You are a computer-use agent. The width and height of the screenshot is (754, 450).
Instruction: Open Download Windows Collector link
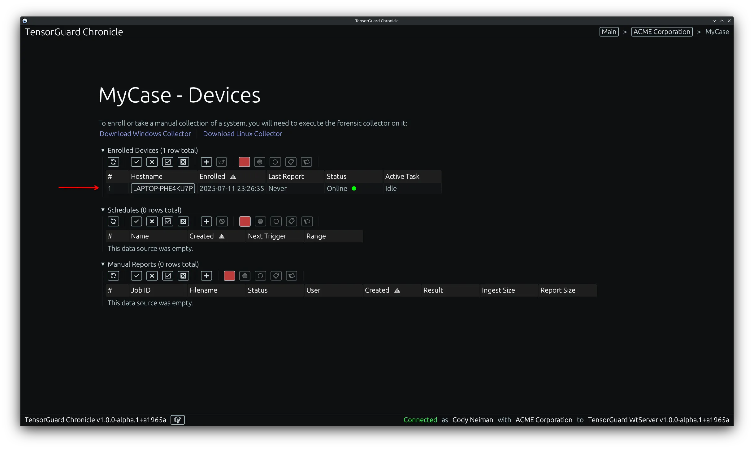pos(145,134)
